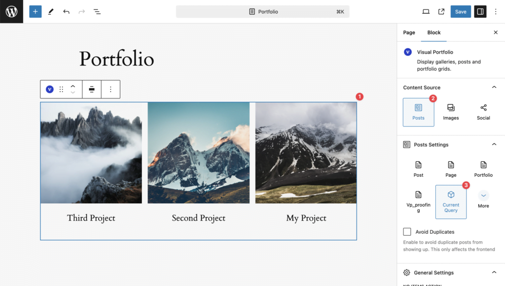This screenshot has width=505, height=286.
Task: Expand More post types
Action: pos(483,200)
